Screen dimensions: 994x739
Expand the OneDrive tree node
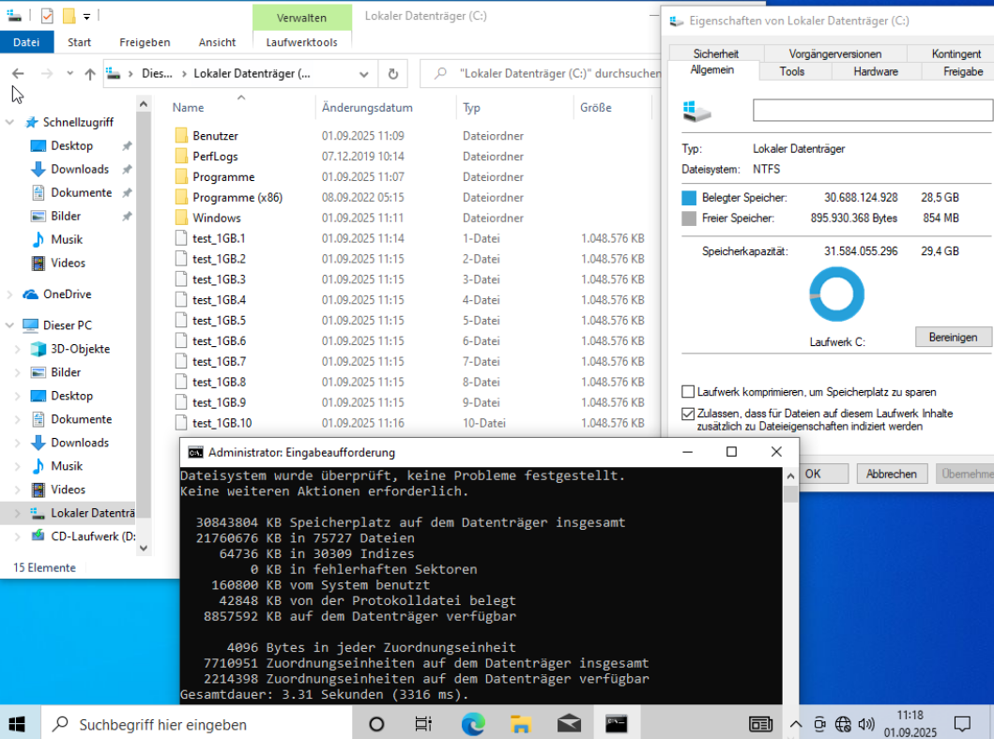tap(10, 294)
